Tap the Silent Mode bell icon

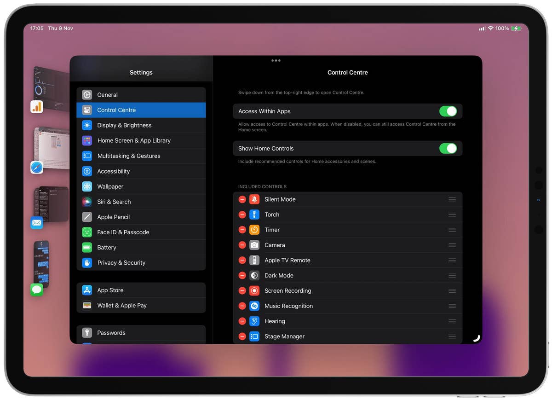(254, 199)
